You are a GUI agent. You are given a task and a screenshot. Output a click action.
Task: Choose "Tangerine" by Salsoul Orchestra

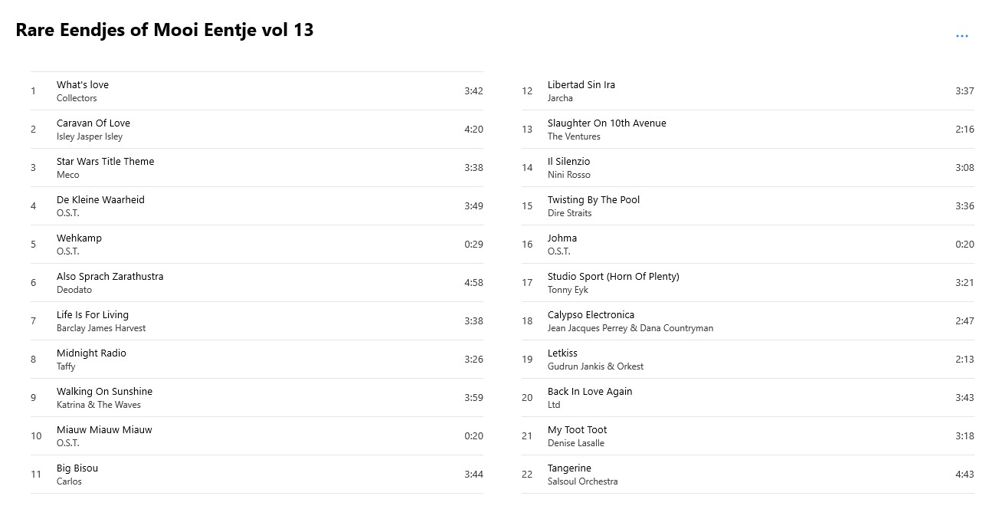[748, 475]
